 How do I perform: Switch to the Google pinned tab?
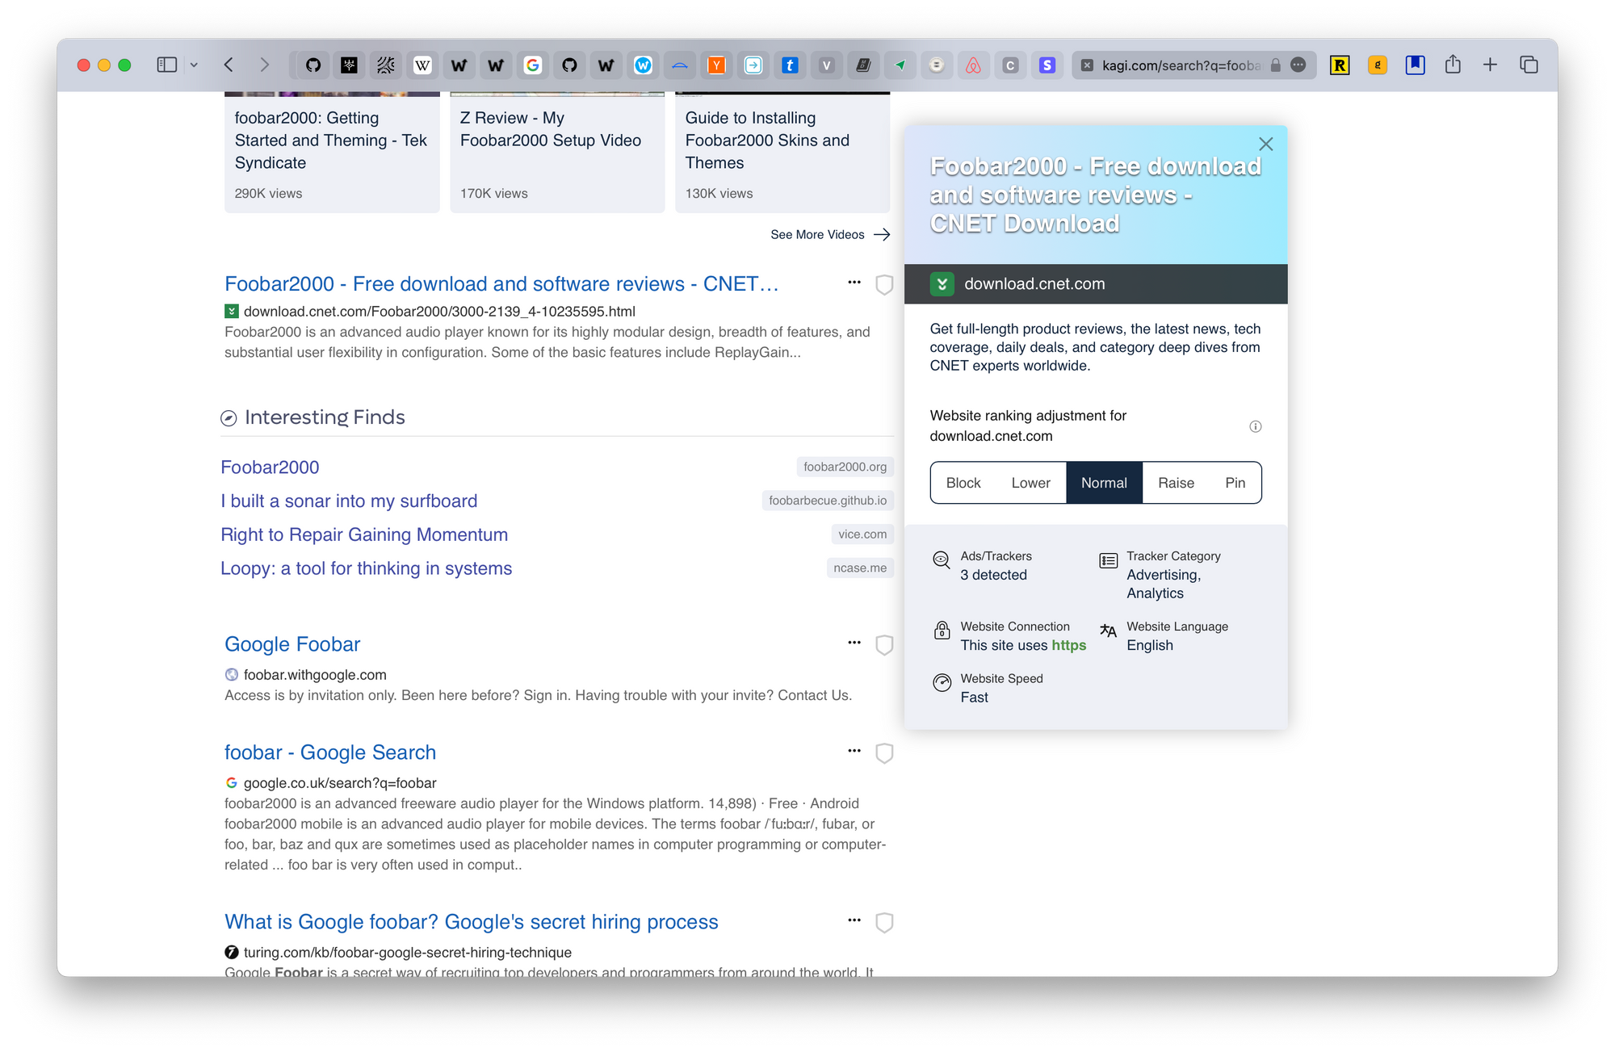pyautogui.click(x=533, y=65)
